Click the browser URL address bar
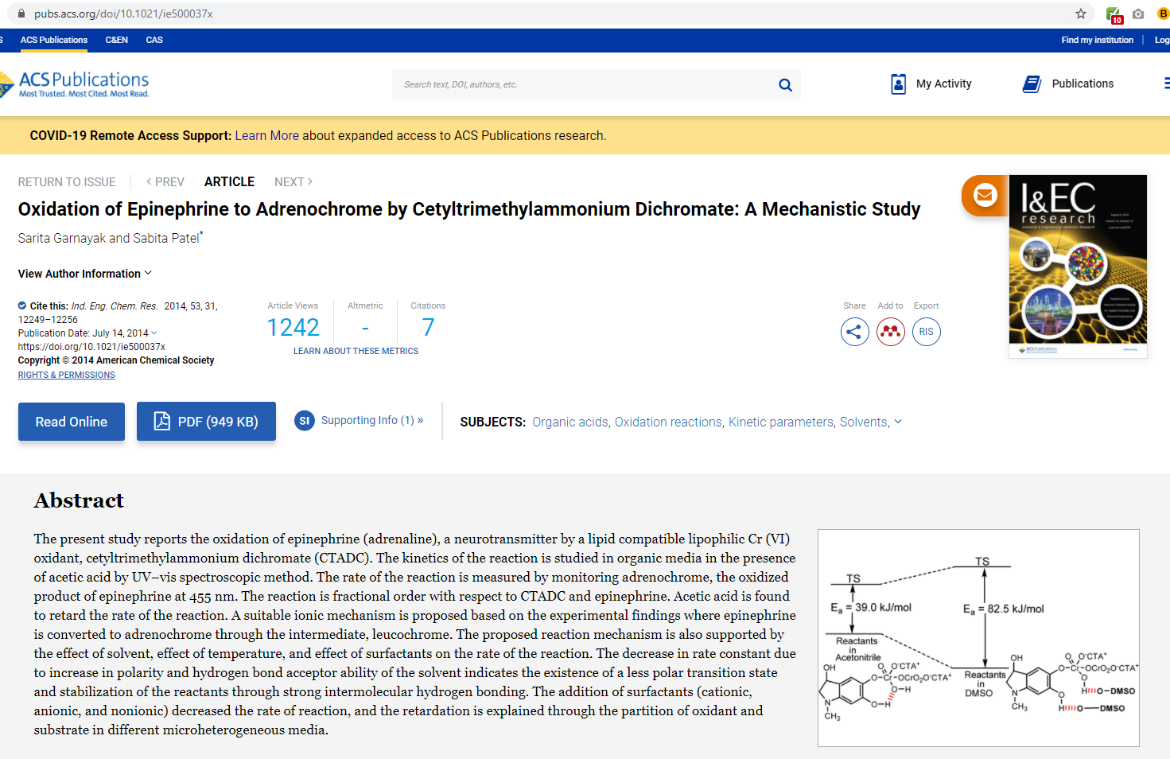Viewport: 1170px width, 759px height. coord(549,14)
